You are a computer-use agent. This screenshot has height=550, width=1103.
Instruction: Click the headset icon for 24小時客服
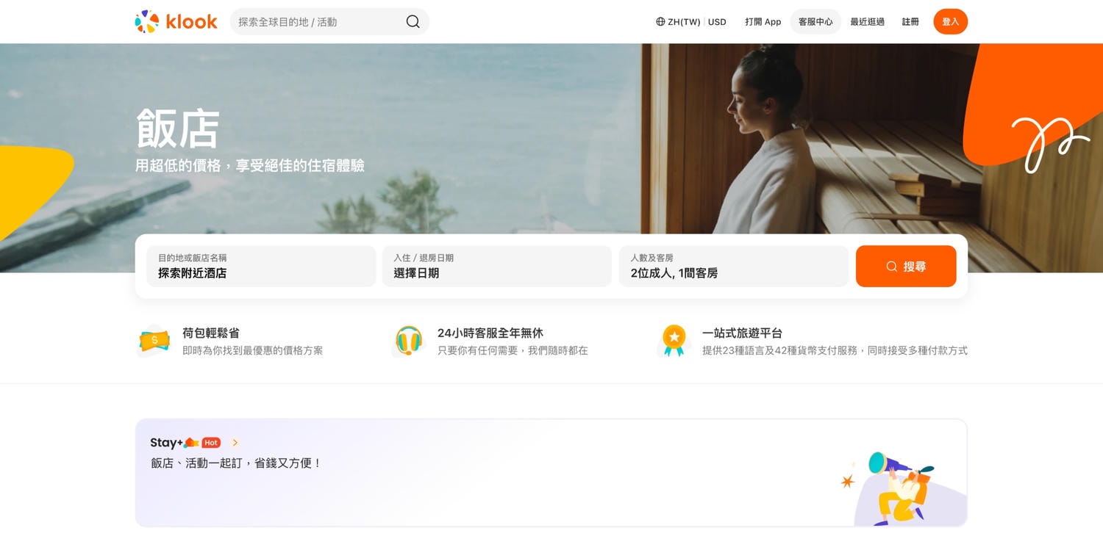click(x=408, y=341)
